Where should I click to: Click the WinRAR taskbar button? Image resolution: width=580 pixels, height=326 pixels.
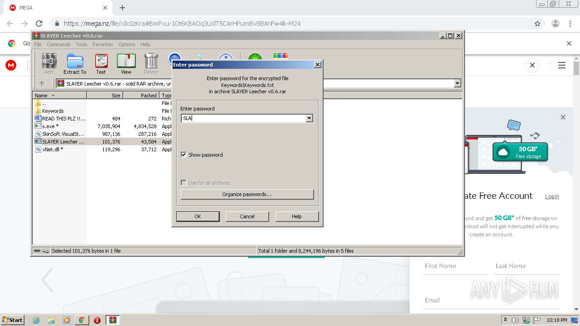click(x=113, y=320)
